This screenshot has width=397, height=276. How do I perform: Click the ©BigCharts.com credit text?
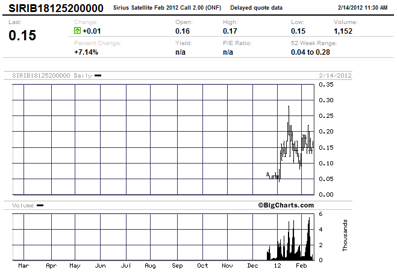click(x=286, y=205)
